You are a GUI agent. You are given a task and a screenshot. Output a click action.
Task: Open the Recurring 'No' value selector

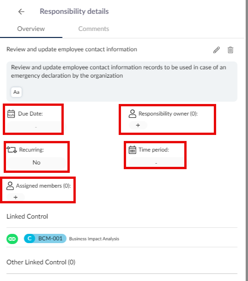point(36,163)
